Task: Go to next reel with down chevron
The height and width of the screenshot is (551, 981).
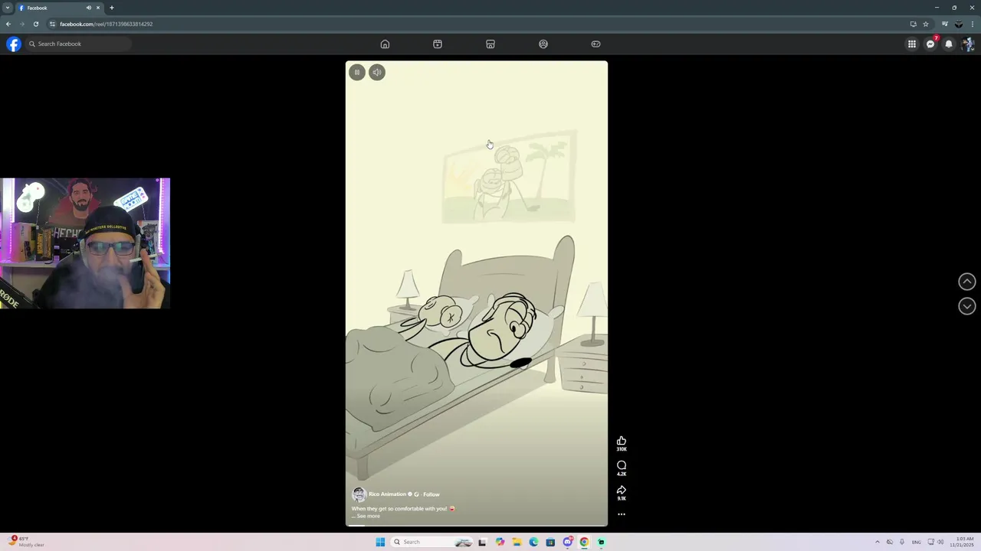Action: pyautogui.click(x=967, y=306)
